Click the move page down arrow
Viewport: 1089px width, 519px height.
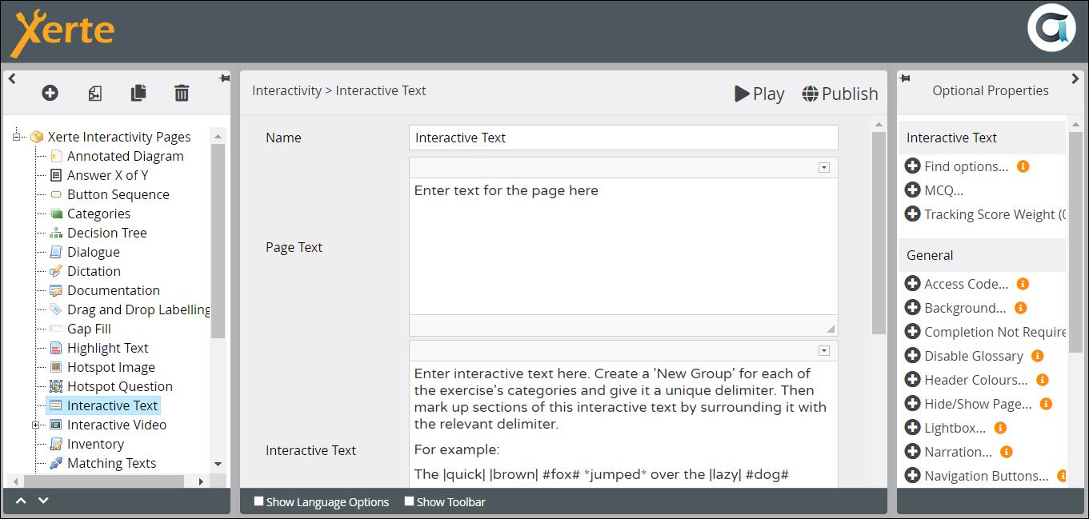click(43, 501)
